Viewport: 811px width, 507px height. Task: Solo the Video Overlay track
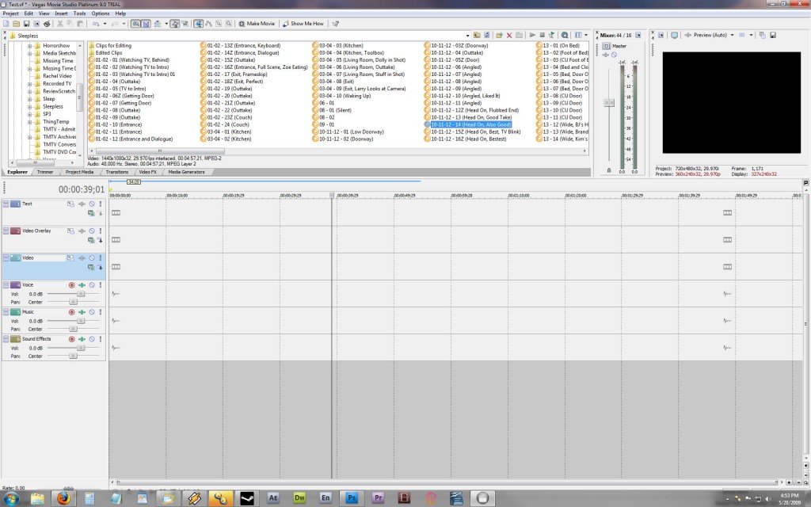pos(101,231)
